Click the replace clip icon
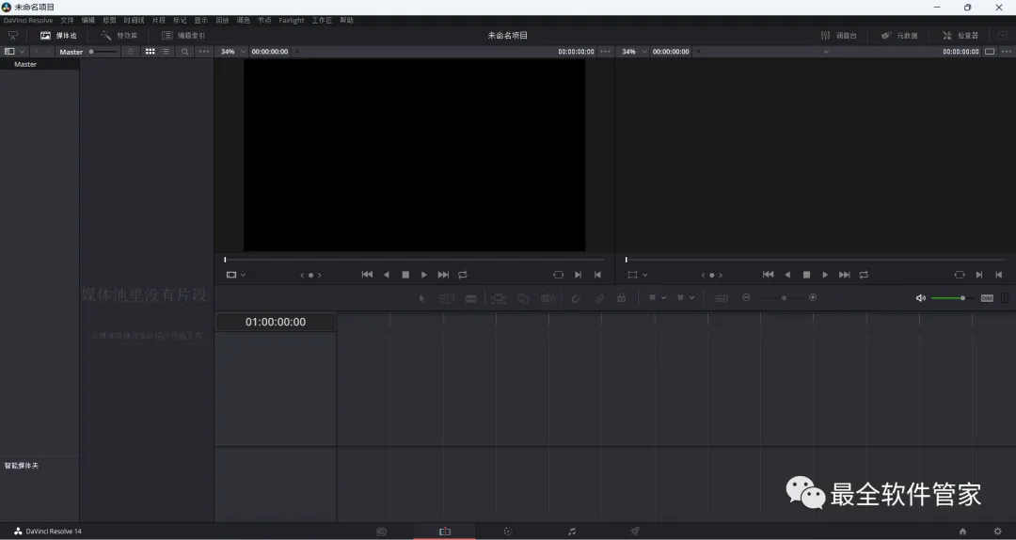The width and height of the screenshot is (1016, 540). pos(548,298)
